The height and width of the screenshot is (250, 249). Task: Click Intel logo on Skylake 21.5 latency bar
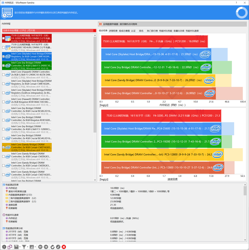[205, 54]
